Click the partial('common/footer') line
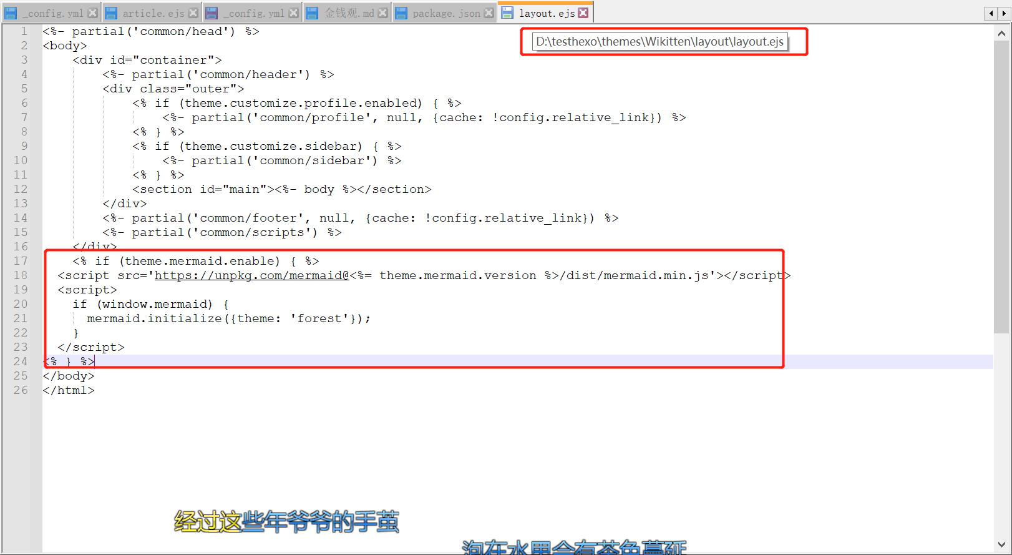This screenshot has height=555, width=1012. click(361, 218)
